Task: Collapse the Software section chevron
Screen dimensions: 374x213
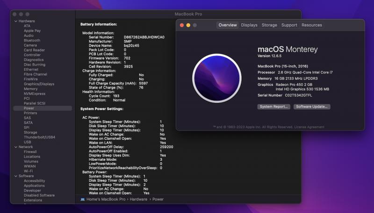Action: click(x=16, y=176)
